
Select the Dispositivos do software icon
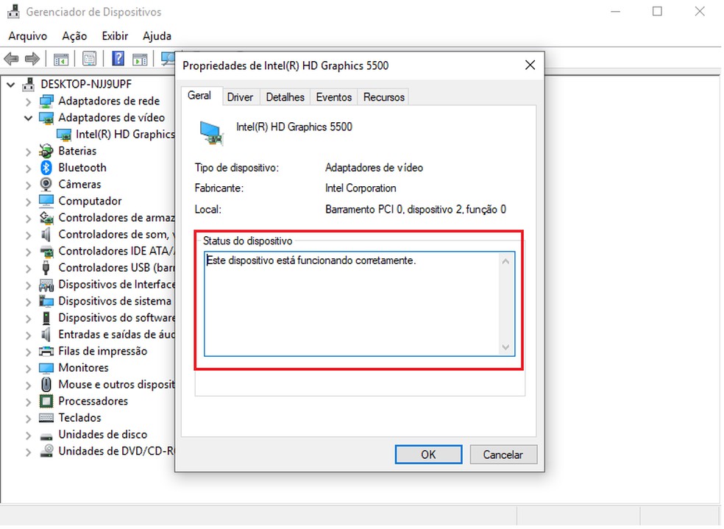coord(46,318)
